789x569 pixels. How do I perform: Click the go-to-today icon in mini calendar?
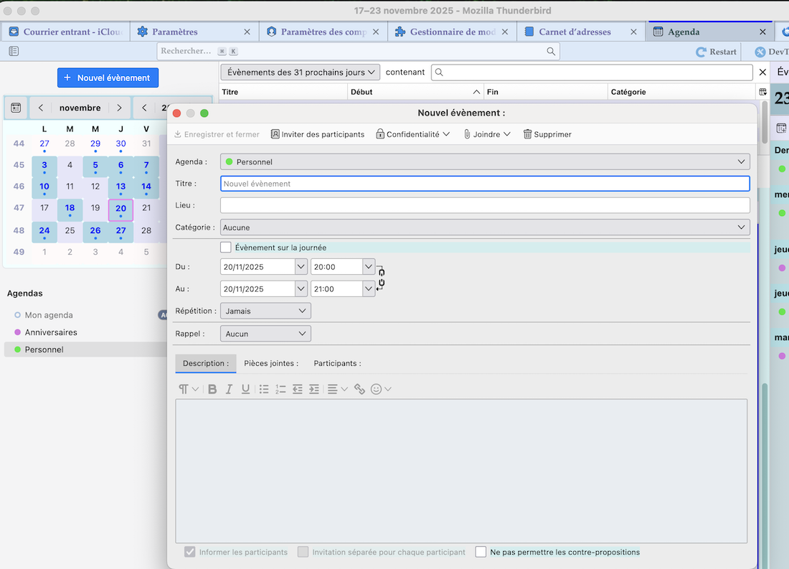click(x=16, y=108)
